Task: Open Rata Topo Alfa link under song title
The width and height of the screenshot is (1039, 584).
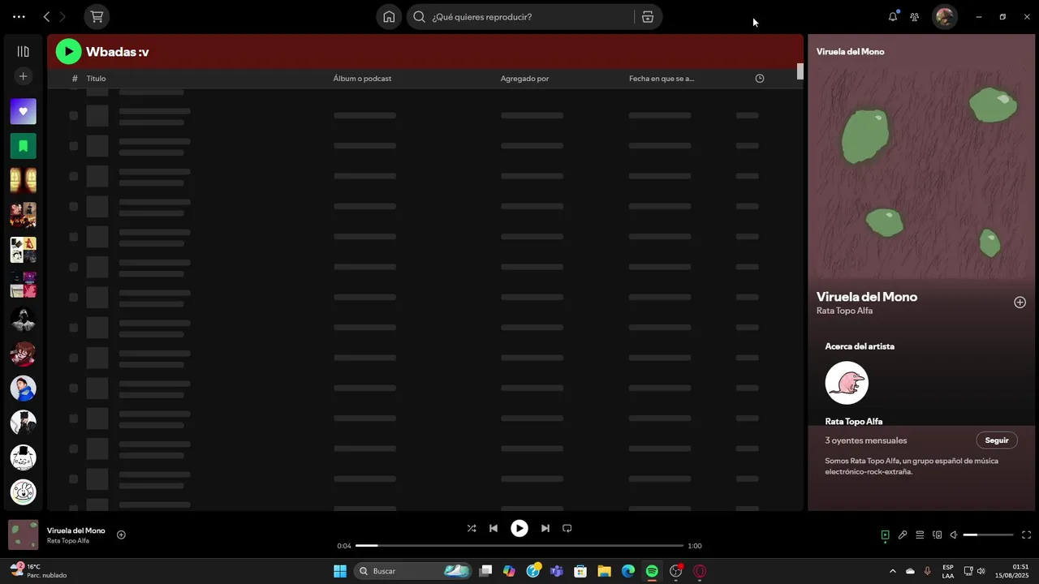Action: (844, 311)
